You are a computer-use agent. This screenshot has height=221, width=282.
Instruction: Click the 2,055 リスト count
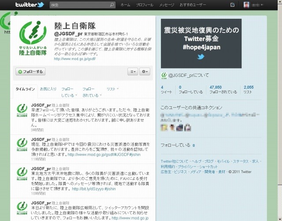pyautogui.click(x=249, y=90)
